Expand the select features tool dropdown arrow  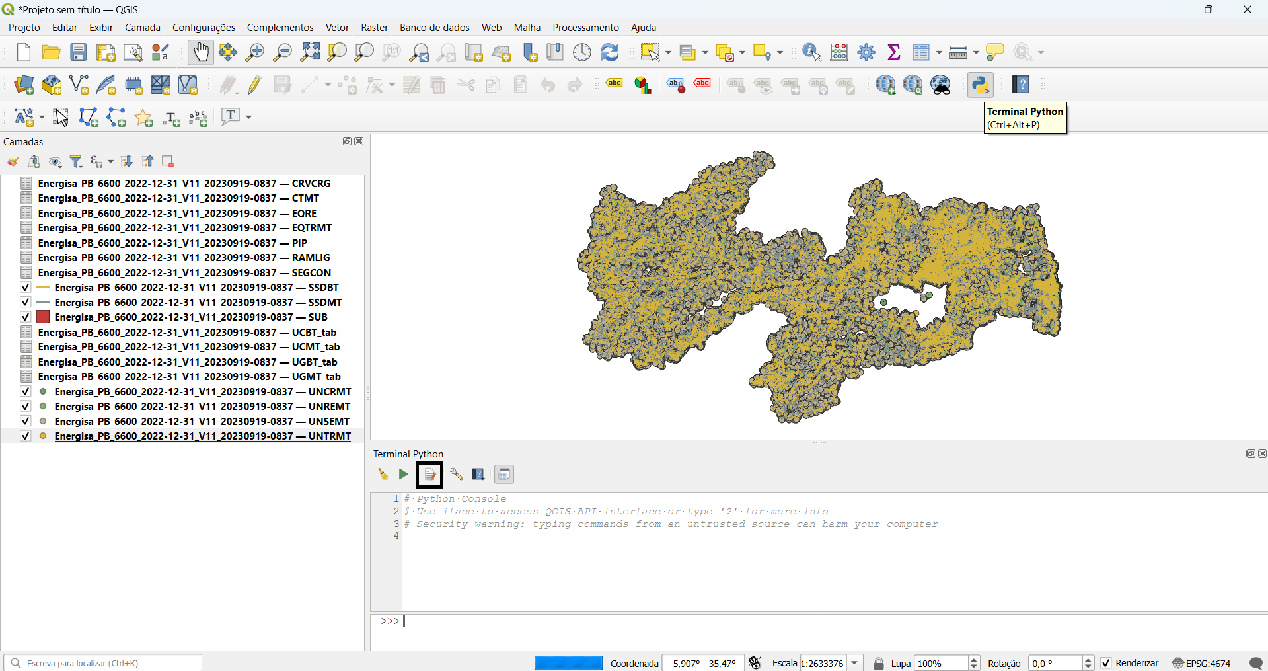click(669, 53)
